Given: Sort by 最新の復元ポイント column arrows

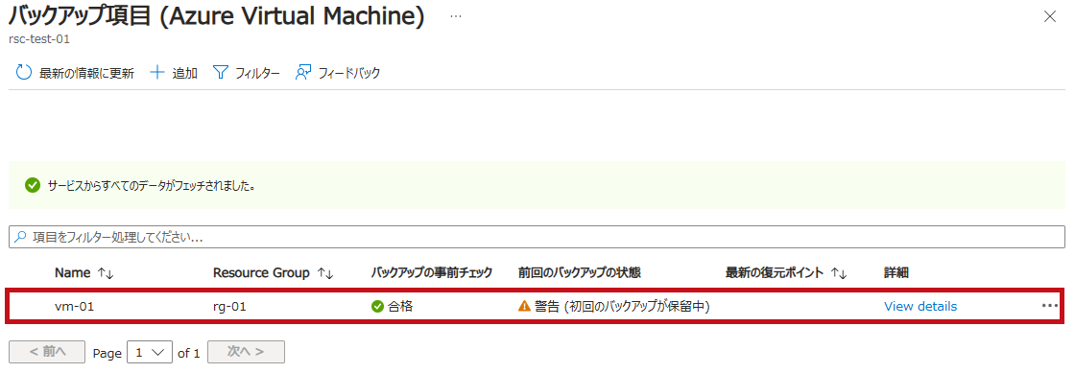Looking at the screenshot, I should (x=839, y=273).
